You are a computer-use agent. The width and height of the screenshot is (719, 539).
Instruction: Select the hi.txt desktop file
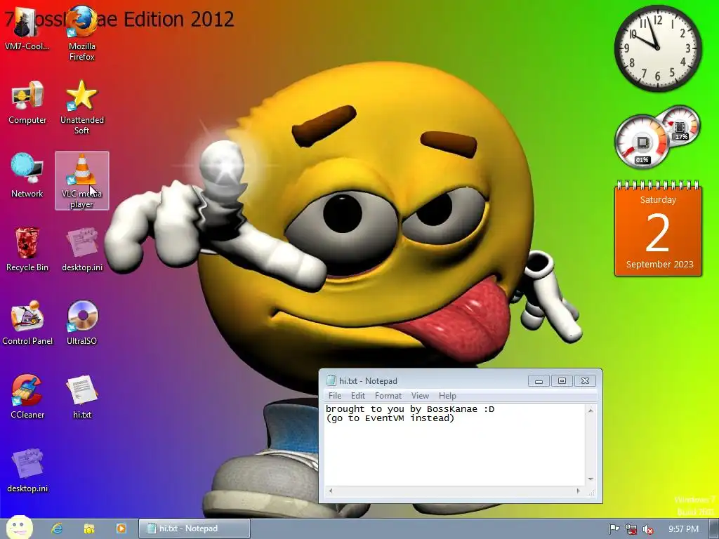pyautogui.click(x=82, y=397)
